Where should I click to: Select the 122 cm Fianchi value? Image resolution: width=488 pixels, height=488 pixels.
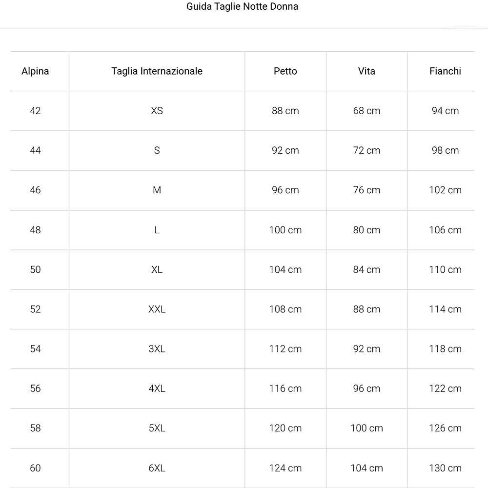pyautogui.click(x=445, y=388)
